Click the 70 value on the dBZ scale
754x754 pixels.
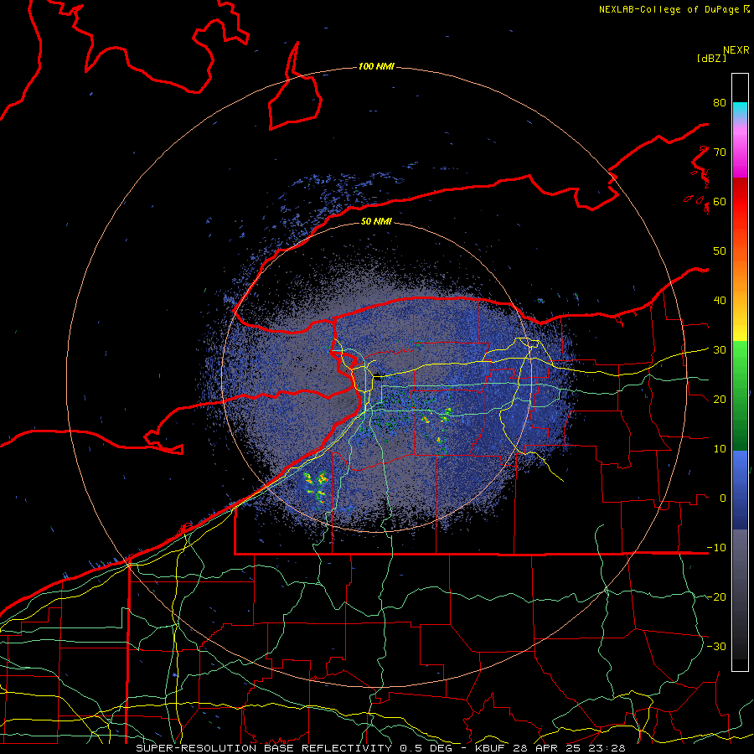(720, 152)
